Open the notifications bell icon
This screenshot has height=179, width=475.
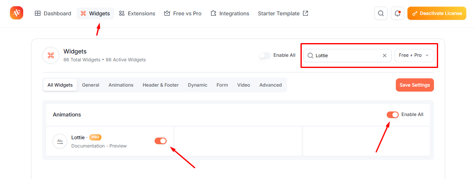tap(397, 13)
